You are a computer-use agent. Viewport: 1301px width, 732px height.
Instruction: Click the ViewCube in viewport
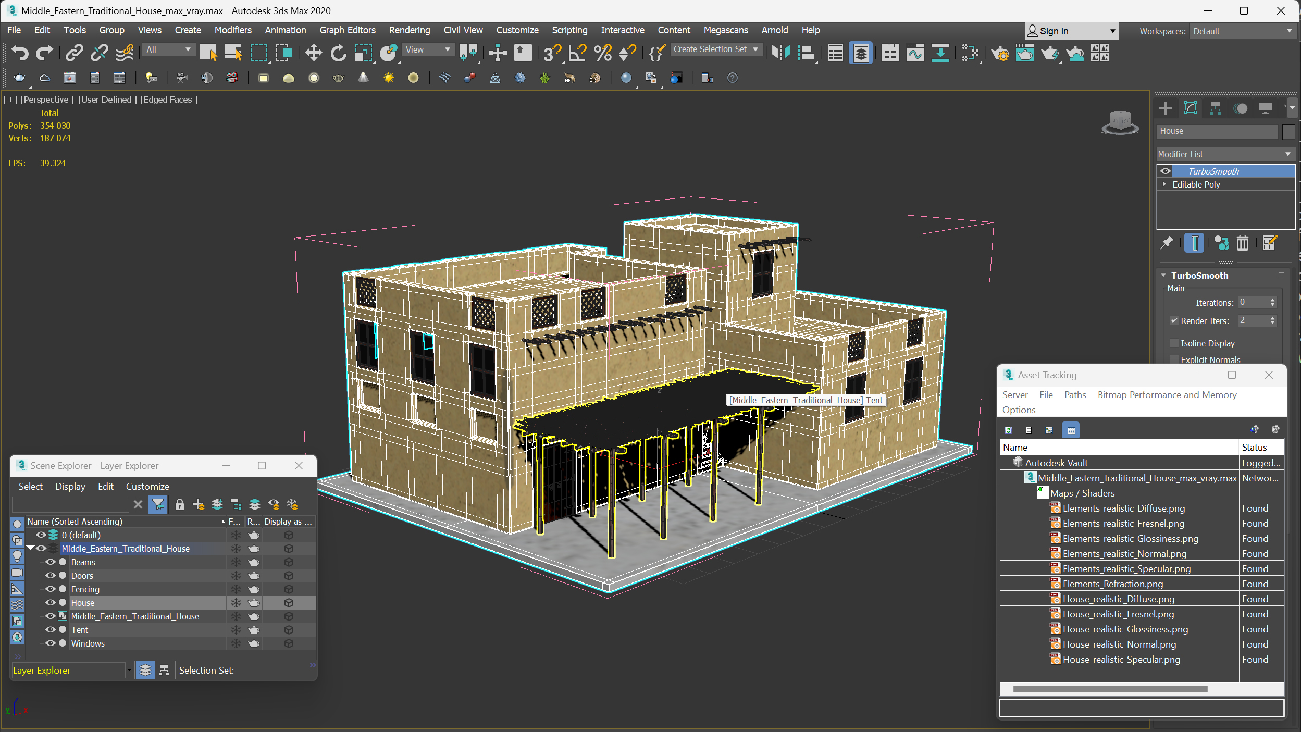(1120, 123)
